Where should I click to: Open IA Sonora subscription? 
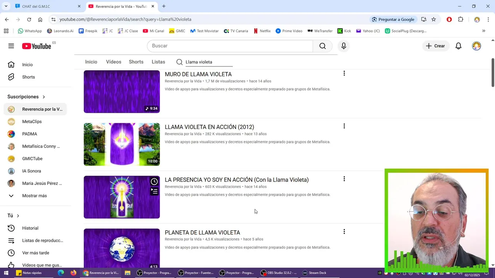click(x=35, y=171)
